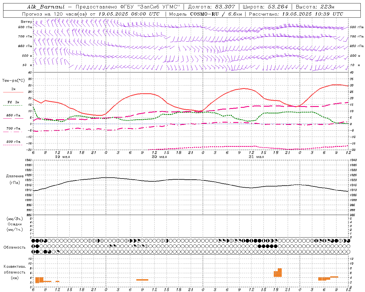
Task: Click the Осадки precipitation label
Action: click(15, 224)
